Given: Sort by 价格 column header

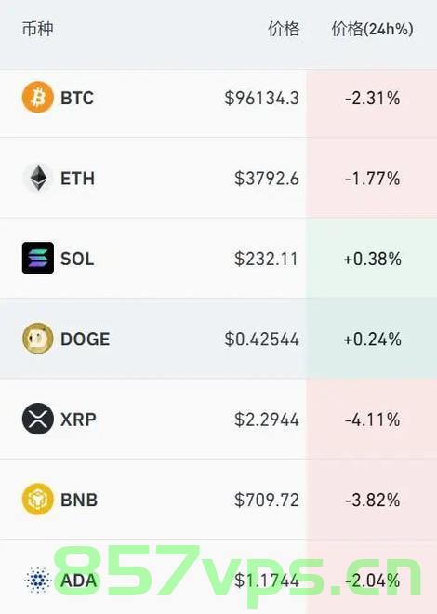Looking at the screenshot, I should tap(284, 29).
